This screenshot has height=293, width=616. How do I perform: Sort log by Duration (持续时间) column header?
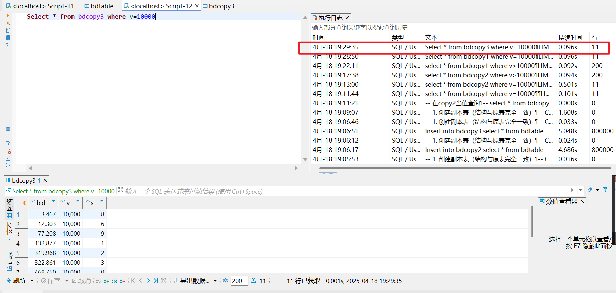pos(573,37)
